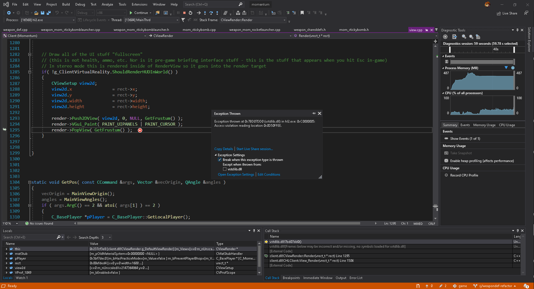Open the Thread dropdown showing MainThrd
The width and height of the screenshot is (534, 289).
point(151,20)
